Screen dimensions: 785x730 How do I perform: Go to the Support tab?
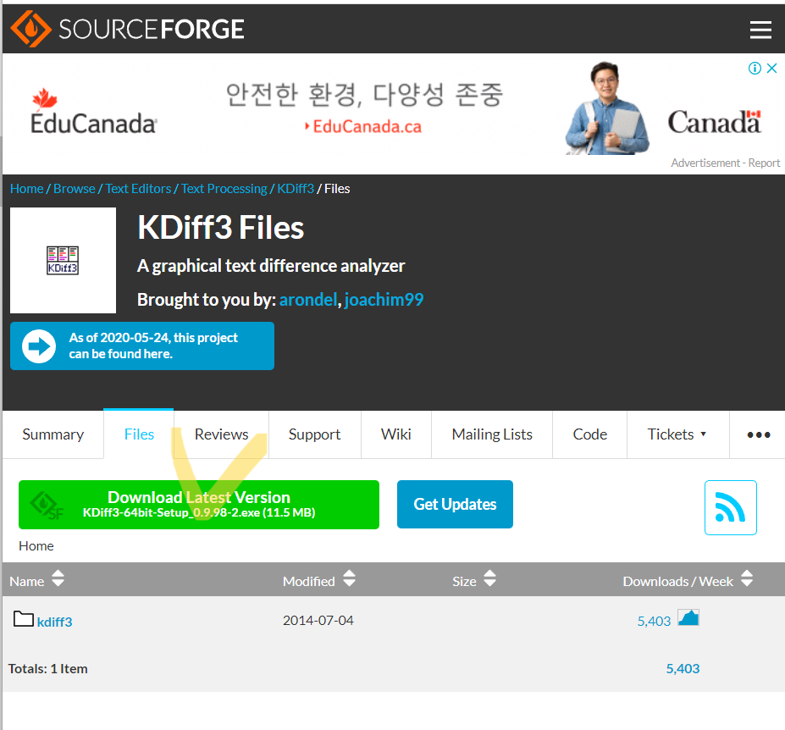[x=314, y=434]
